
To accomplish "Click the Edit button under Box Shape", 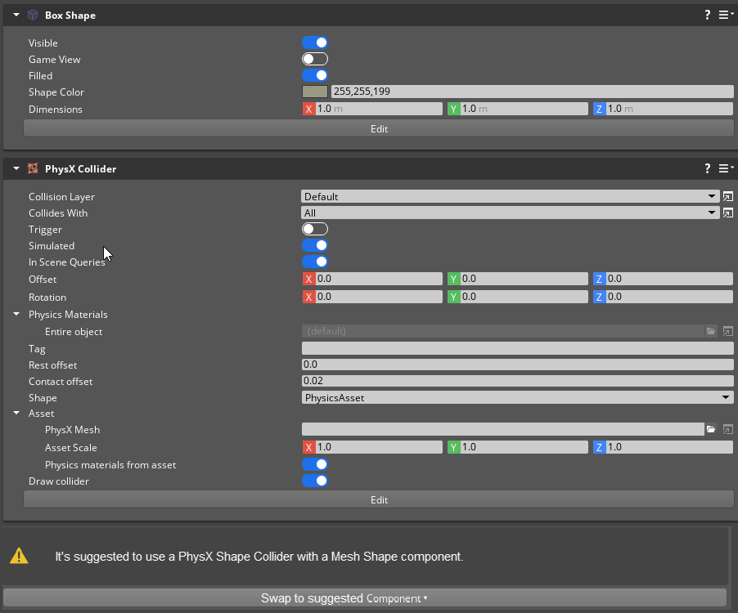I will [x=379, y=128].
